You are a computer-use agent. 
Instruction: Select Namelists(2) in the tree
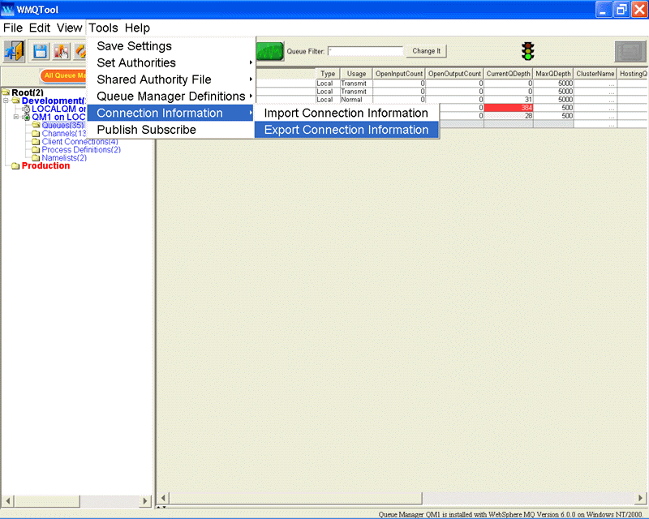coord(64,157)
